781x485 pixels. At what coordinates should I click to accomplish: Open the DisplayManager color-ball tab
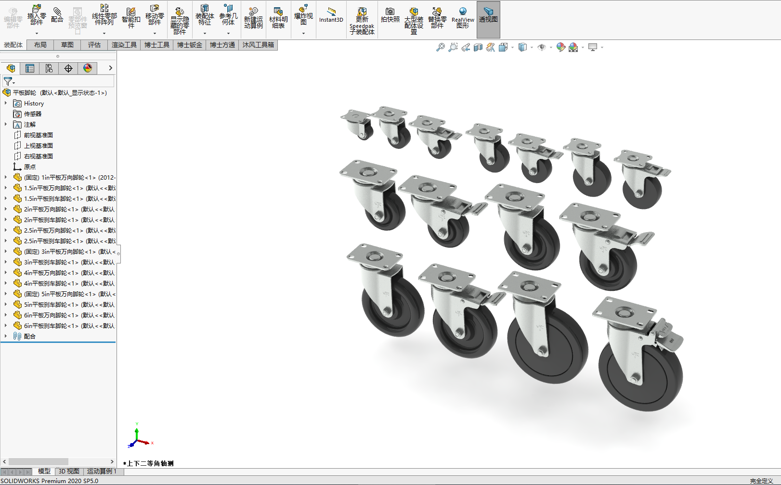(88, 68)
